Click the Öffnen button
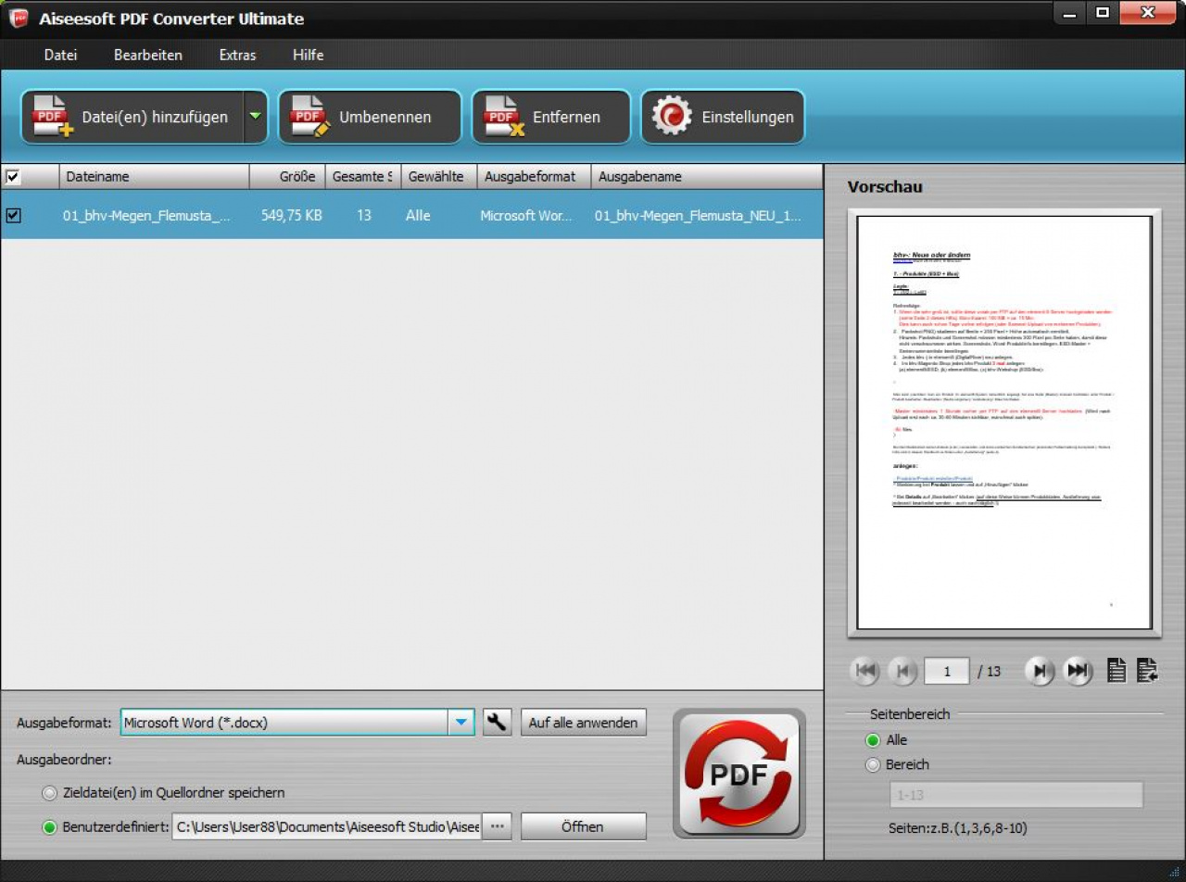 [584, 826]
